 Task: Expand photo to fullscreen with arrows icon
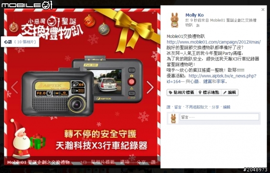click(x=154, y=12)
